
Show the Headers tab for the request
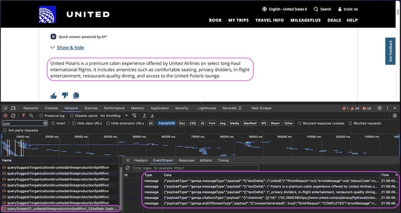pyautogui.click(x=141, y=160)
